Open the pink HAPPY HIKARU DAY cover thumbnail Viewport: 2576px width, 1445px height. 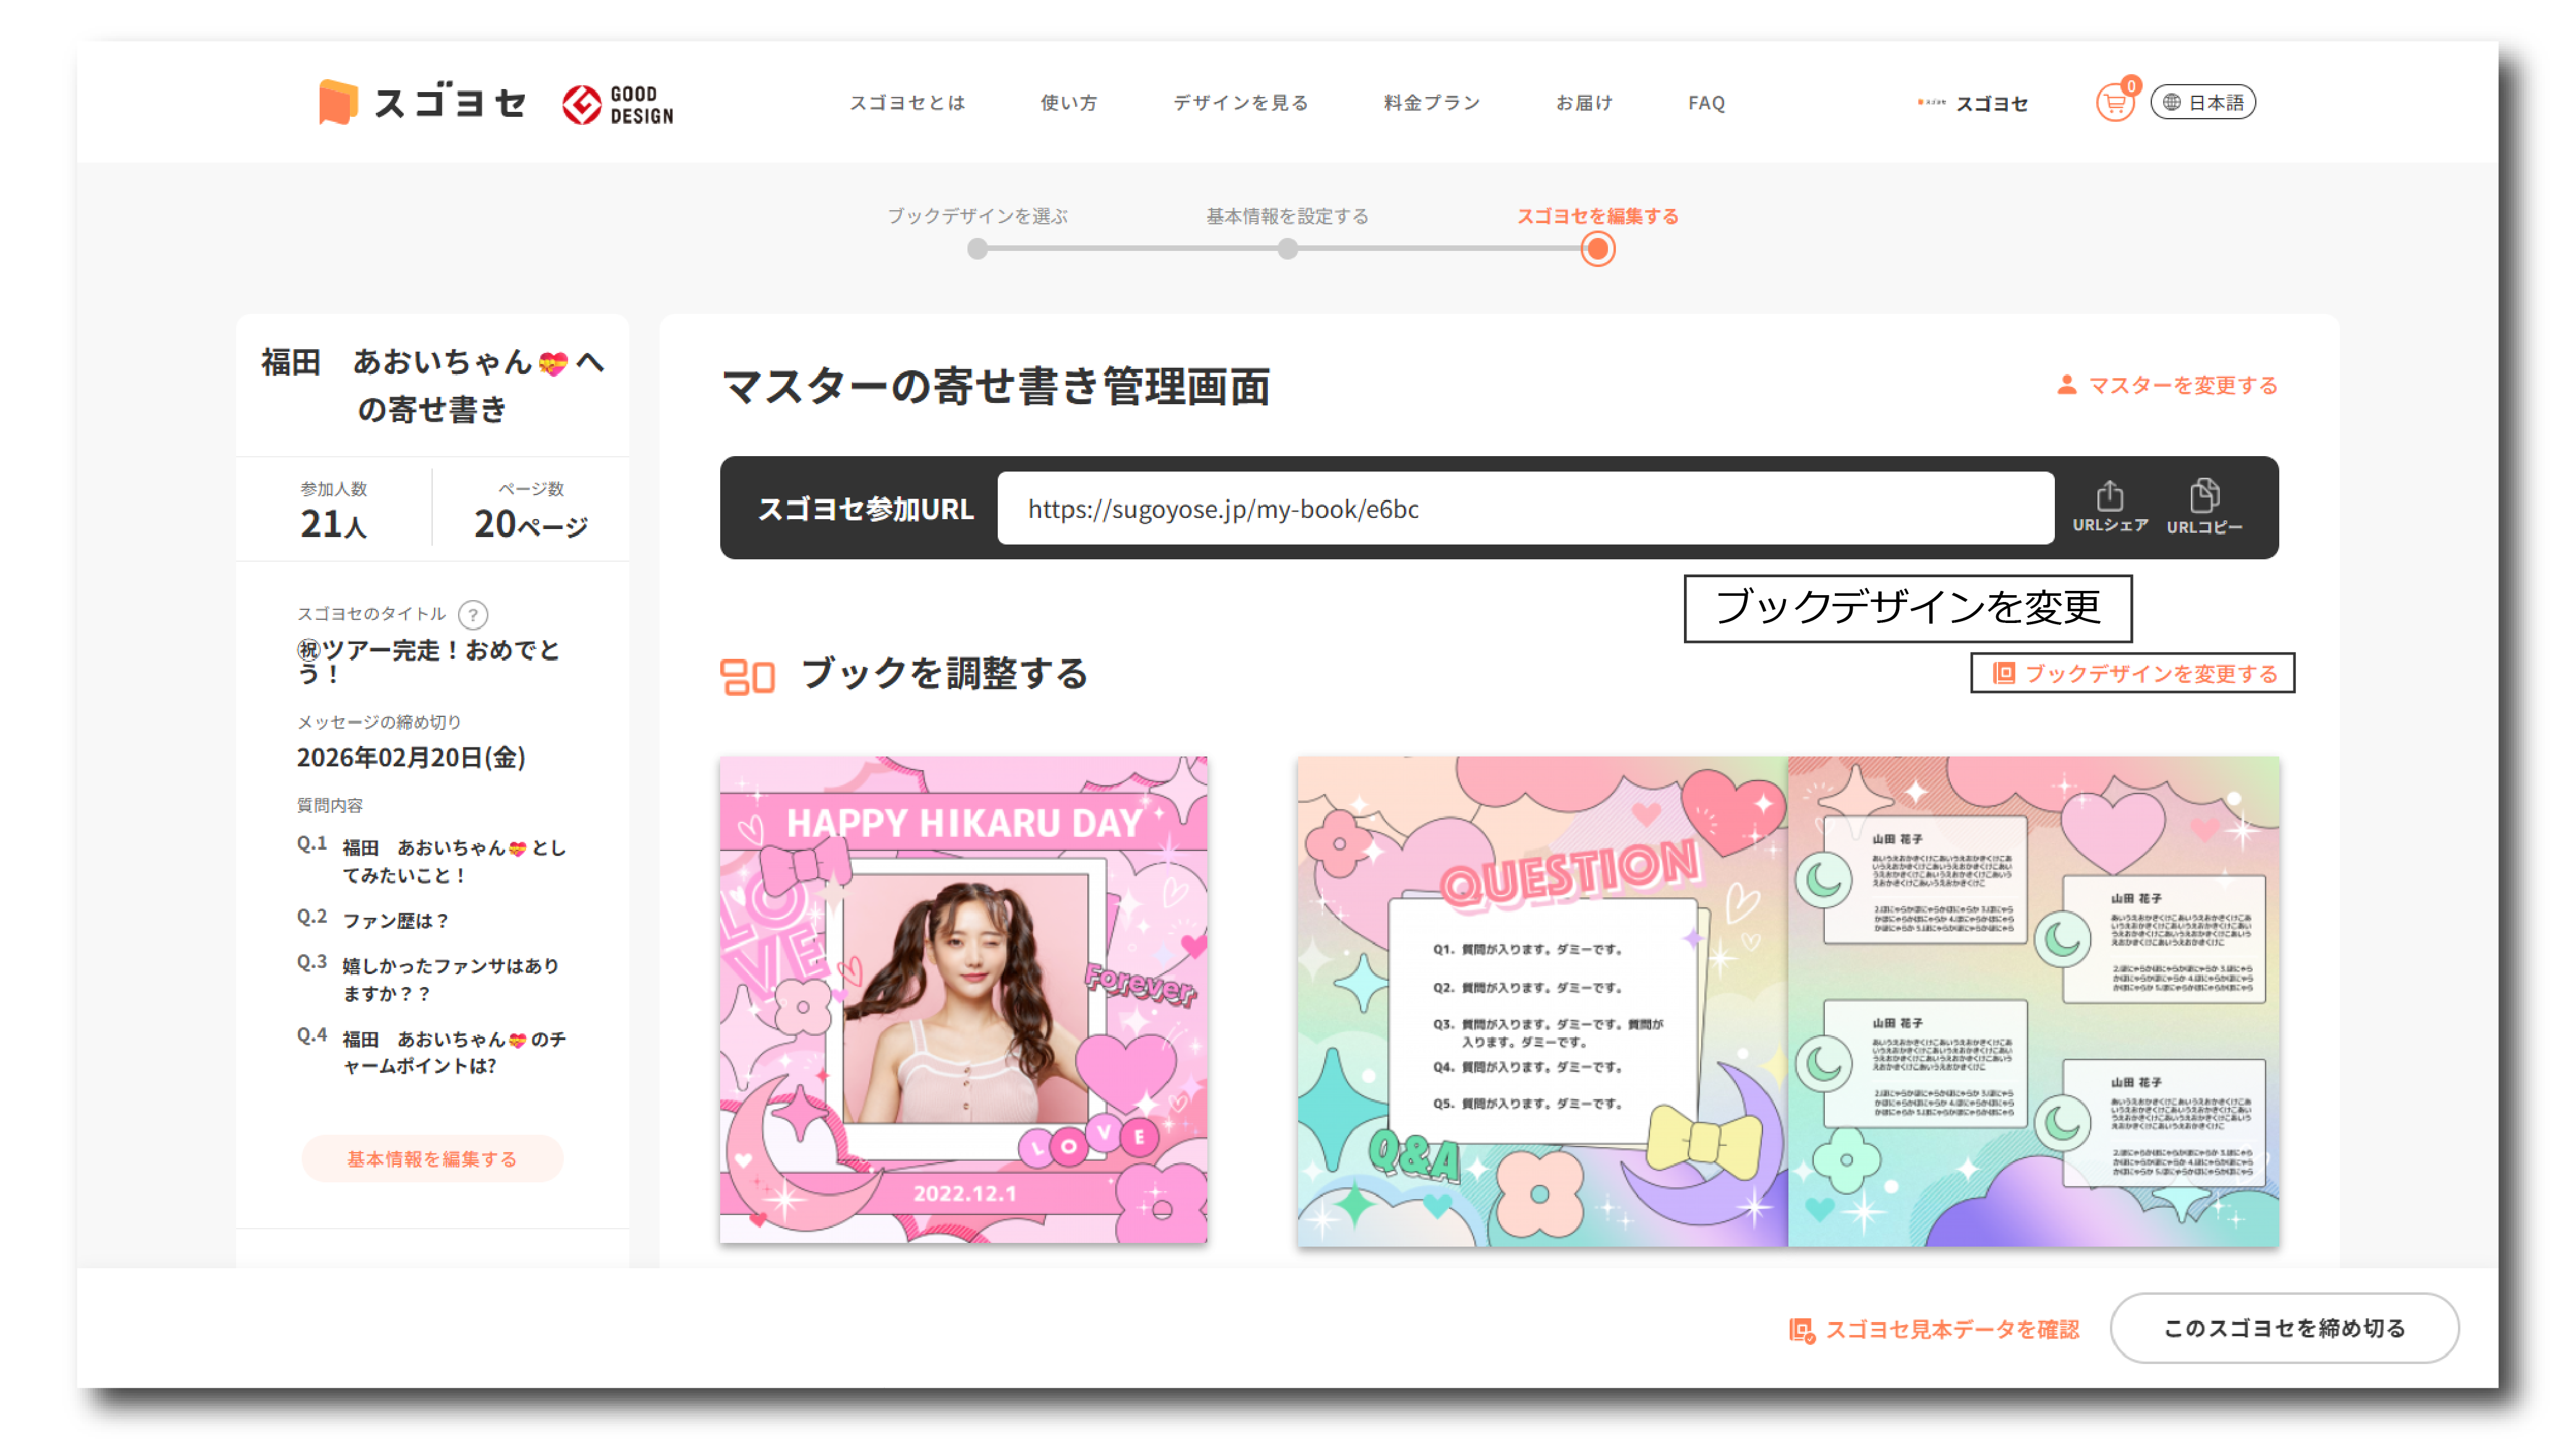pyautogui.click(x=963, y=999)
